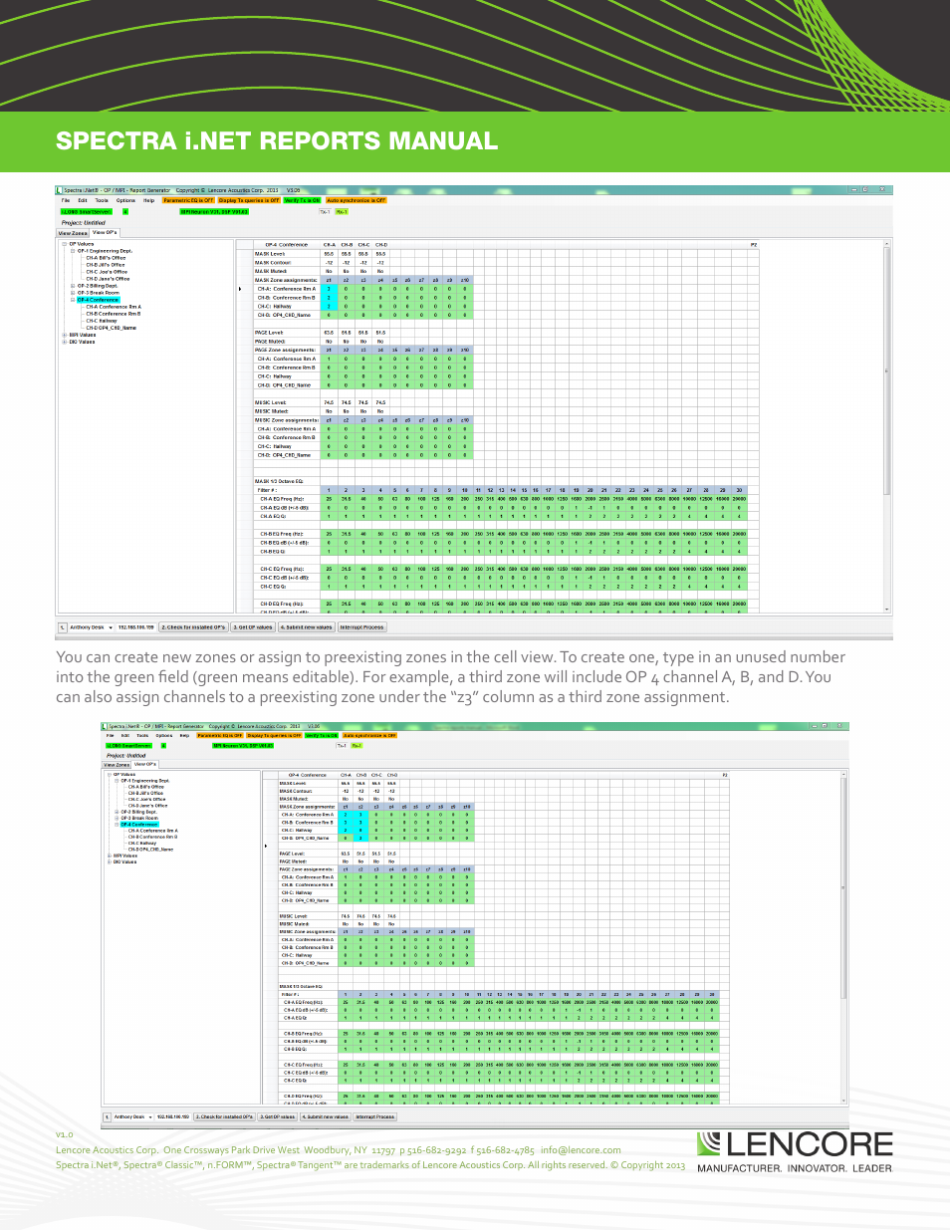
Task: Click info@lencore.com email link in footer
Action: [581, 1149]
